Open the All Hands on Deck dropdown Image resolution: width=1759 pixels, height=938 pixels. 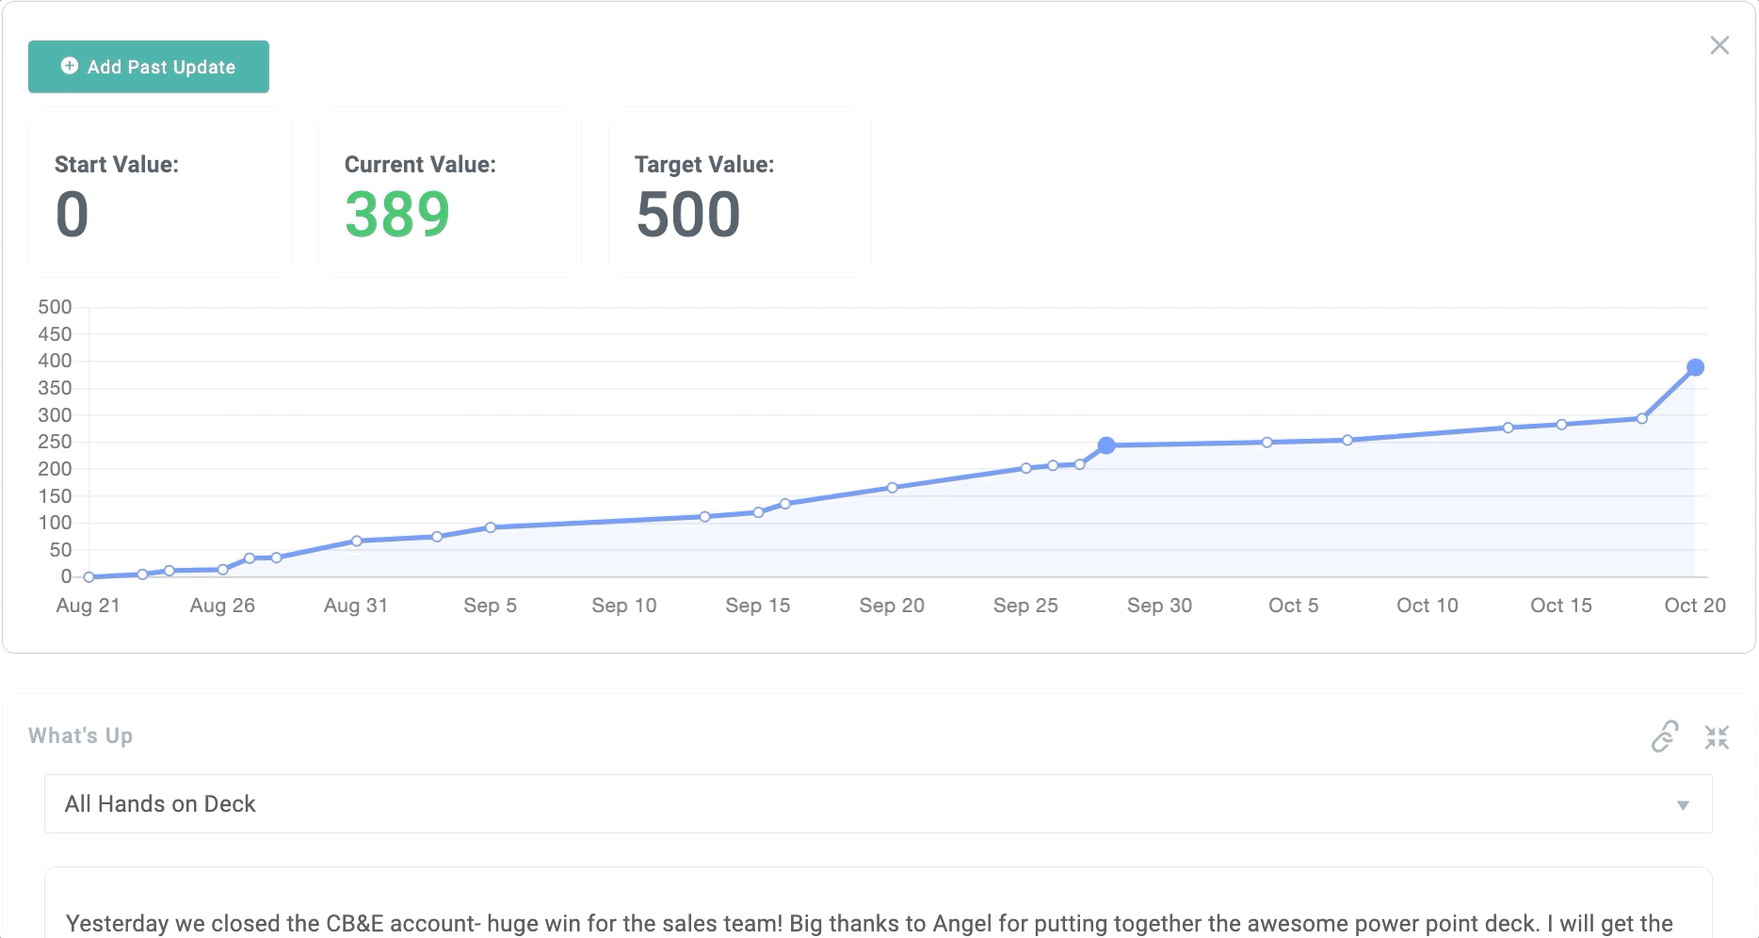[878, 804]
